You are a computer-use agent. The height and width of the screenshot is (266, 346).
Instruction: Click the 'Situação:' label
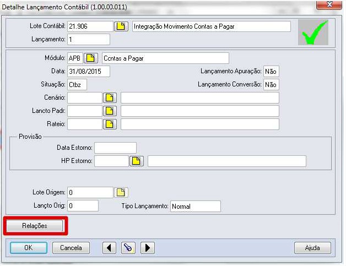click(x=53, y=84)
